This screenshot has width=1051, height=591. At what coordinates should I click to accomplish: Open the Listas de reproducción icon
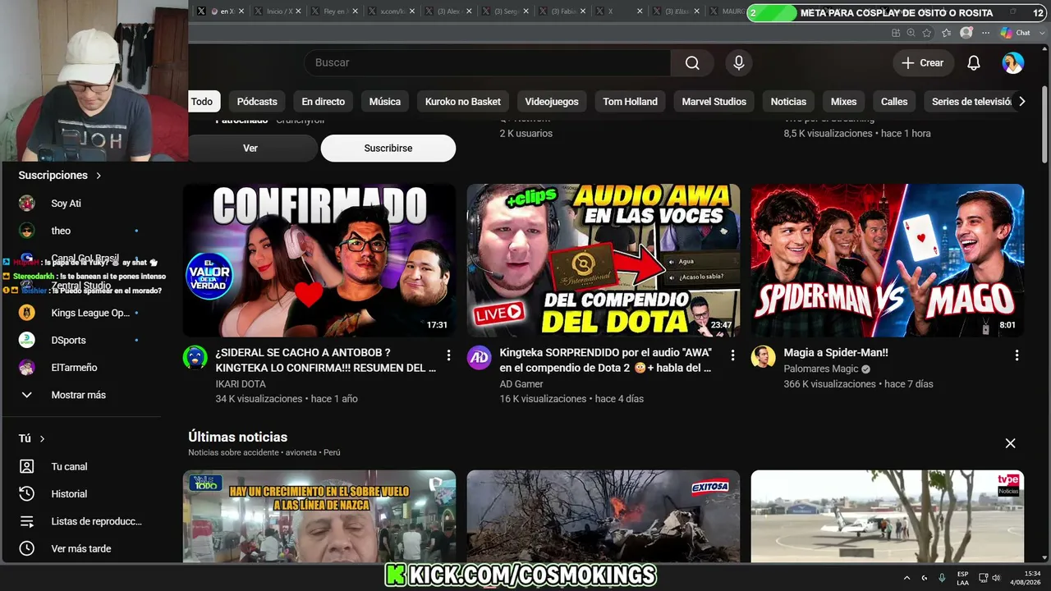(x=27, y=521)
